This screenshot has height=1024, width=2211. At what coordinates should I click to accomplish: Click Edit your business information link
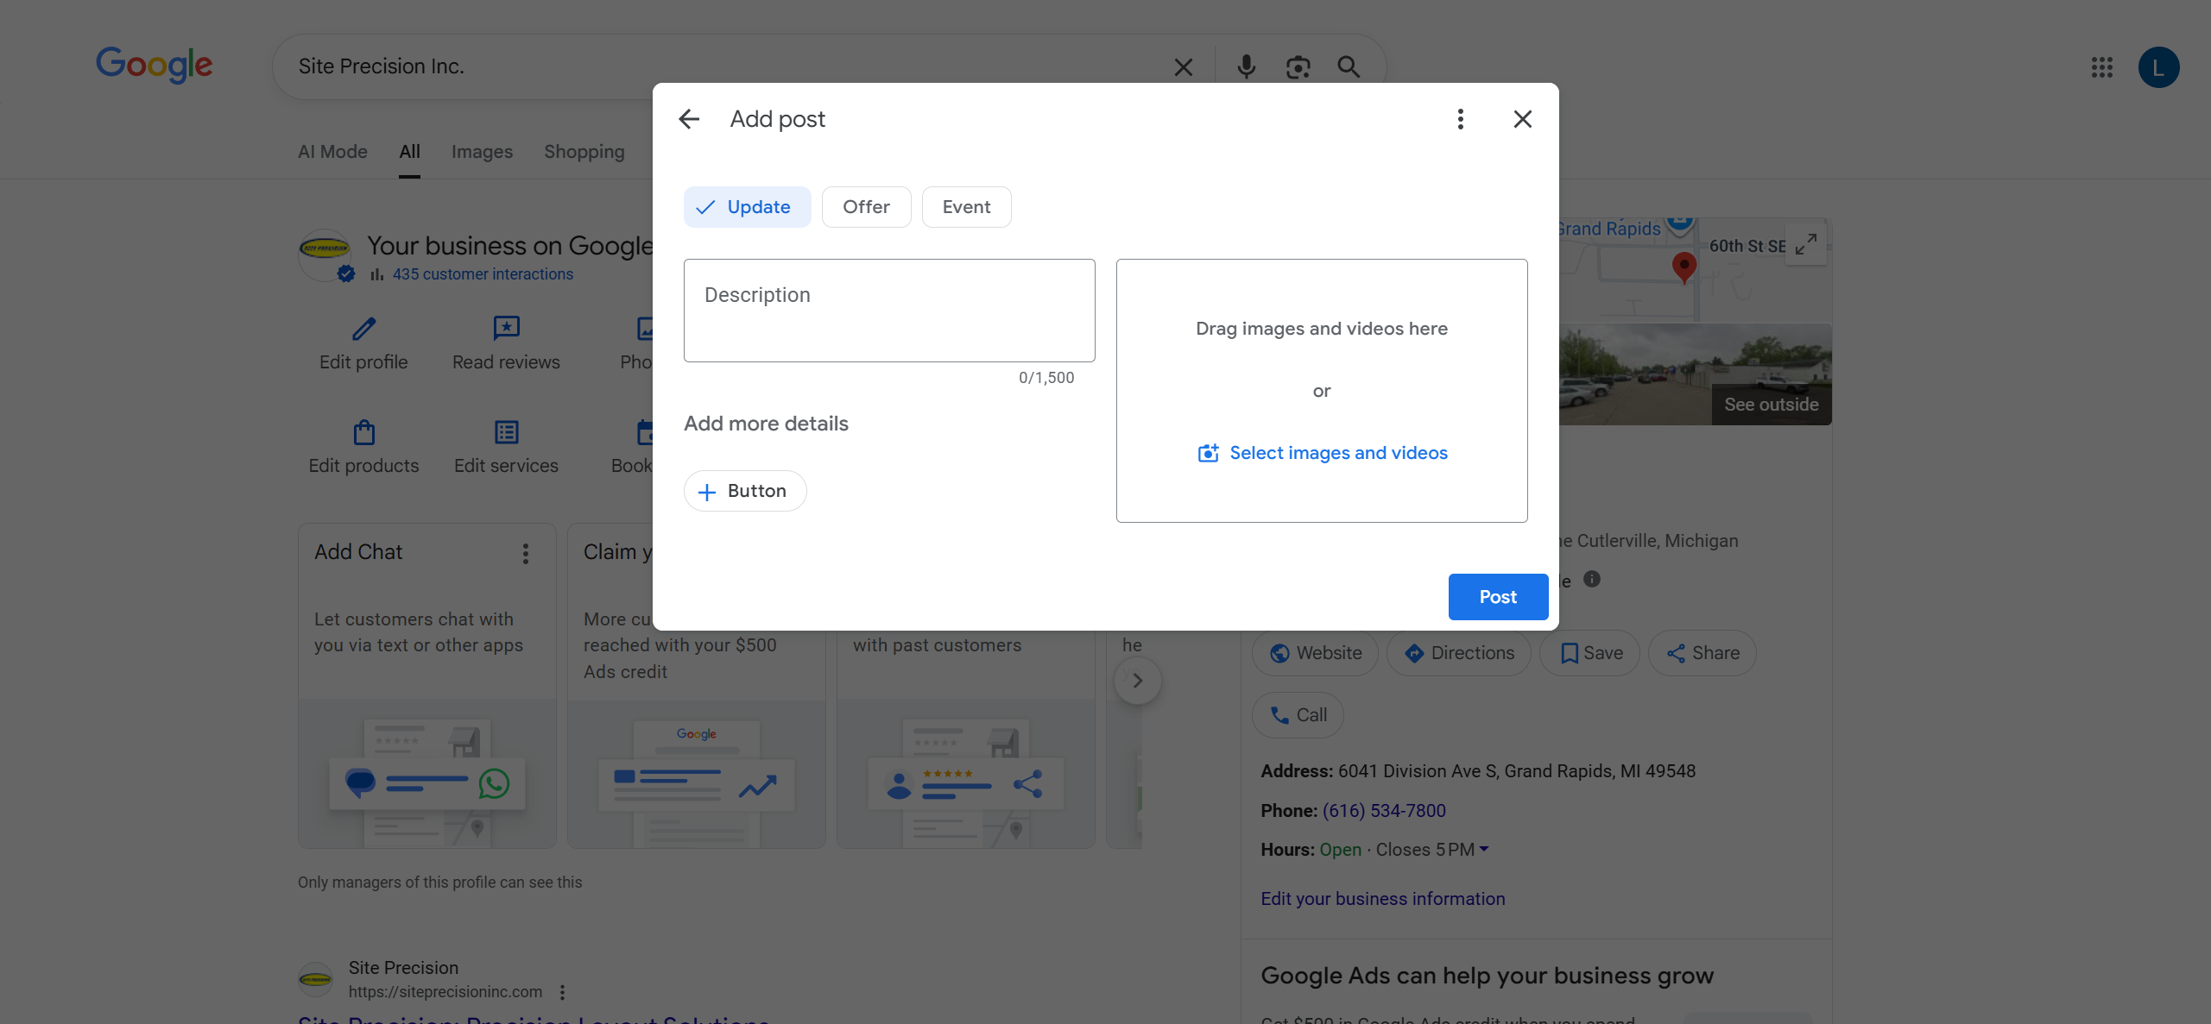pyautogui.click(x=1382, y=899)
